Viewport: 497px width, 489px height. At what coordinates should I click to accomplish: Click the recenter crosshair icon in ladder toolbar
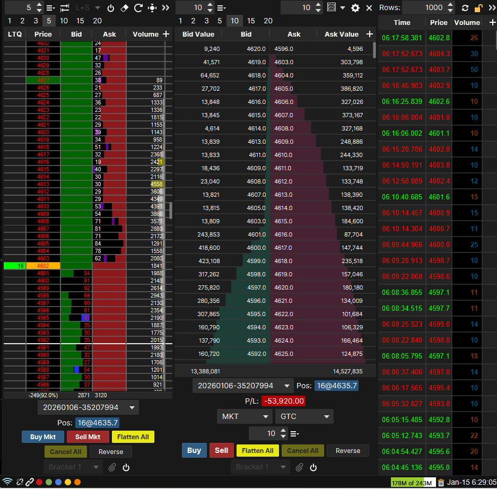click(152, 7)
